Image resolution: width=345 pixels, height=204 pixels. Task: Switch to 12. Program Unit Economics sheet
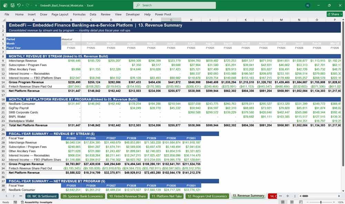pyautogui.click(x=207, y=196)
